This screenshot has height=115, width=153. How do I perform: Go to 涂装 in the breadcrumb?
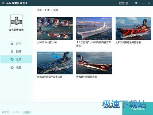(39, 10)
